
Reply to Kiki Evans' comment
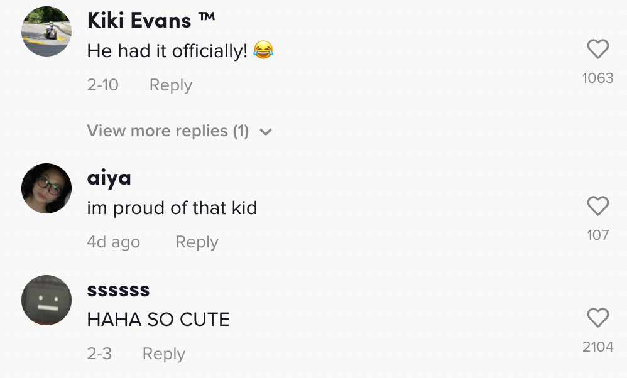tap(170, 85)
